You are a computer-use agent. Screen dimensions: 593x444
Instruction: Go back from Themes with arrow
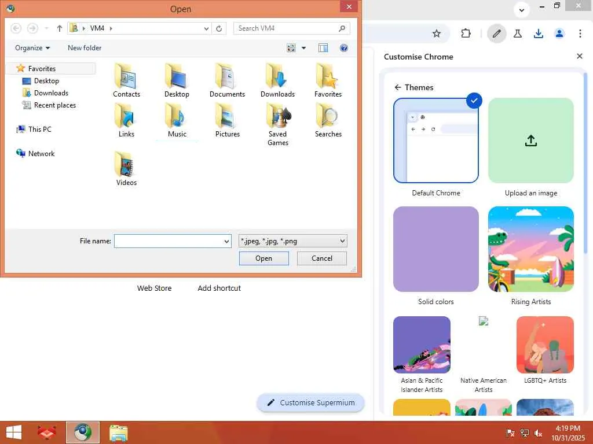point(397,88)
